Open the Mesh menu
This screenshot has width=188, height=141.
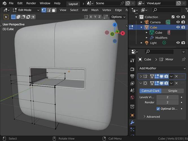(95, 10)
